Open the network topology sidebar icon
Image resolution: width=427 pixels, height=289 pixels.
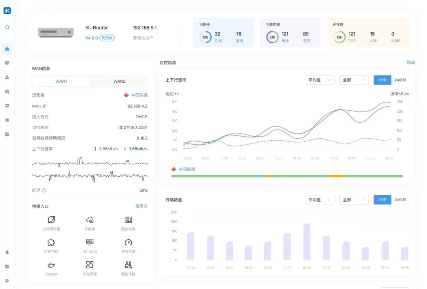click(7, 77)
